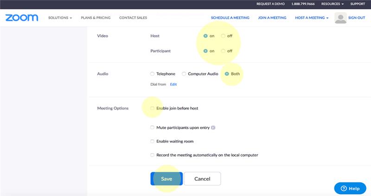Click Request a Demo link
Screen dimensions: 371x196
coord(270,4)
